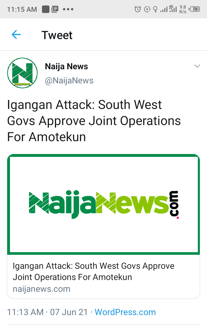Expand the tweet options chevron
This screenshot has width=207, height=326.
pyautogui.click(x=197, y=66)
